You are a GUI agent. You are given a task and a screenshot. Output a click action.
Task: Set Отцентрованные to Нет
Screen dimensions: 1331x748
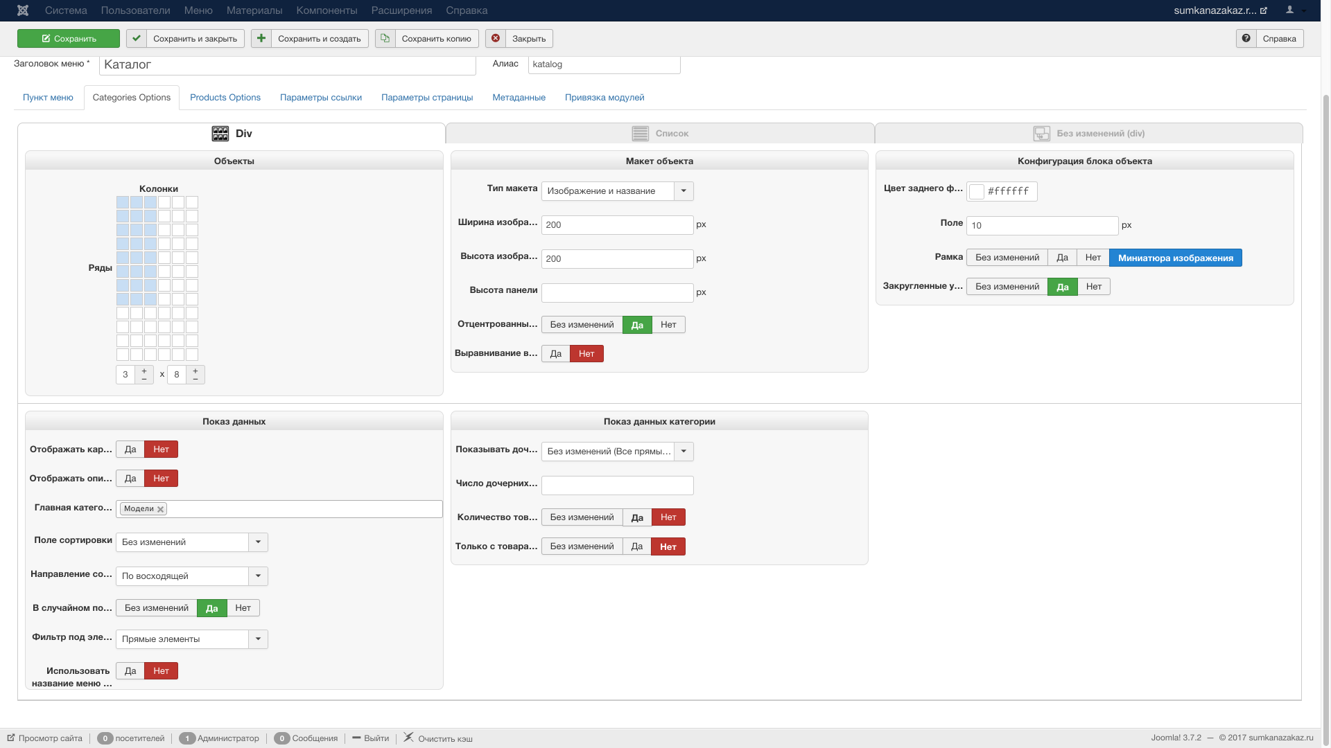[x=668, y=325]
